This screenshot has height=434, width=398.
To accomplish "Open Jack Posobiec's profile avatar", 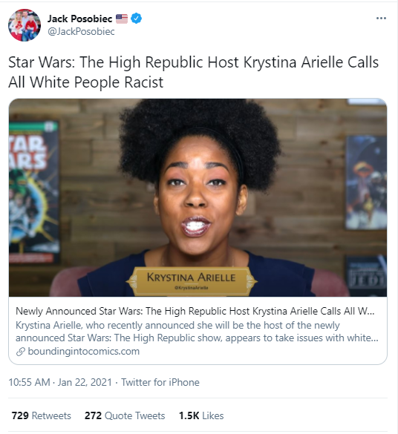I will coord(25,25).
